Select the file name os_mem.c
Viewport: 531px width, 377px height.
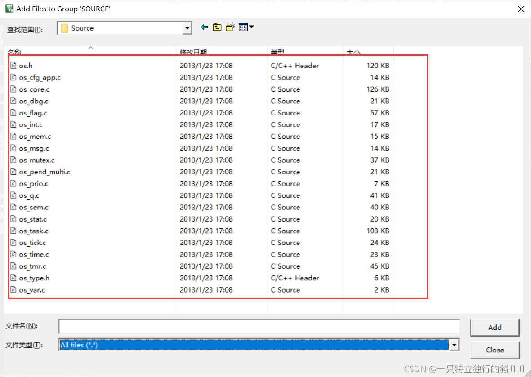[35, 137]
